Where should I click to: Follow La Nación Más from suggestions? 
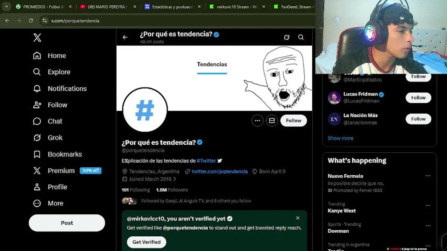tap(418, 119)
